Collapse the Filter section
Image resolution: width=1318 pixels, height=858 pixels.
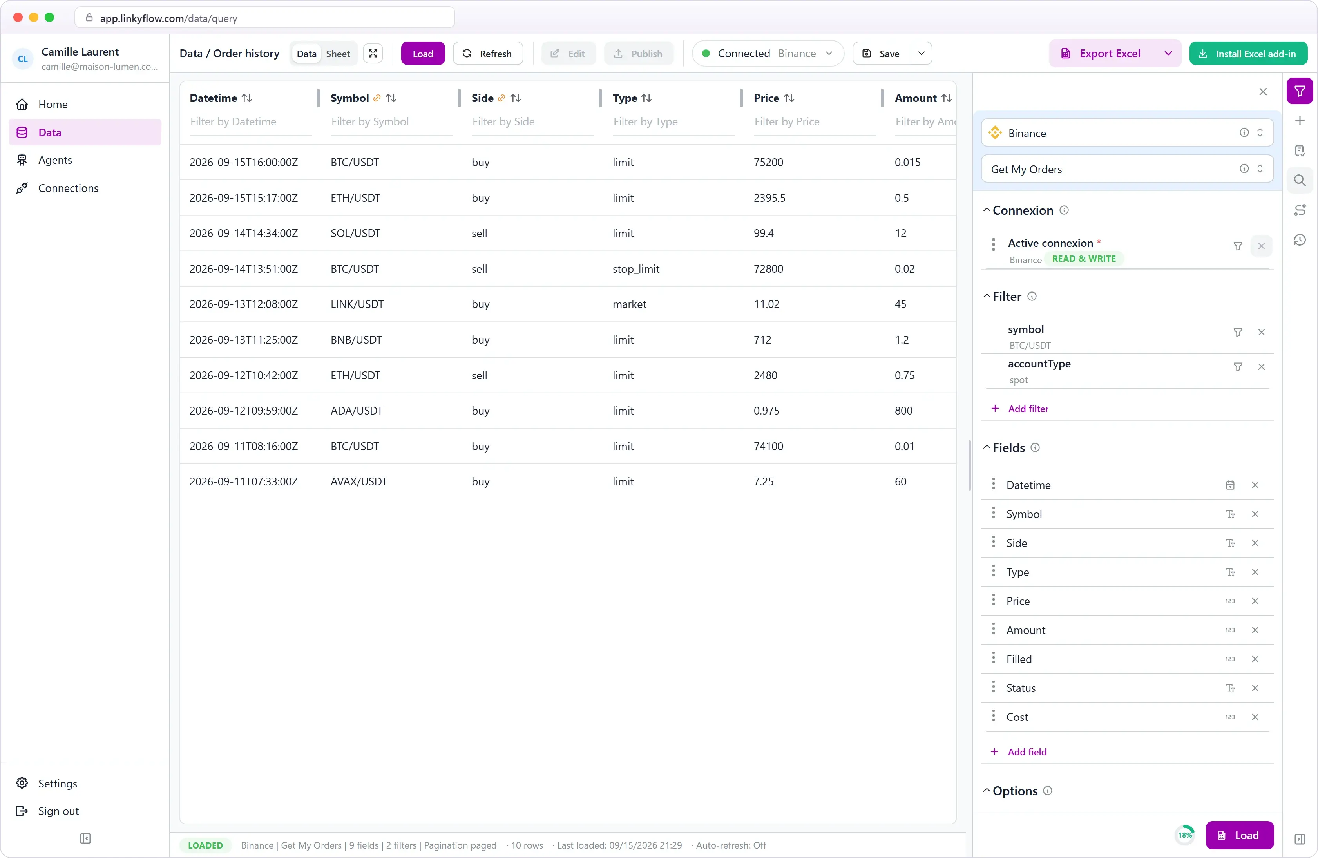986,296
